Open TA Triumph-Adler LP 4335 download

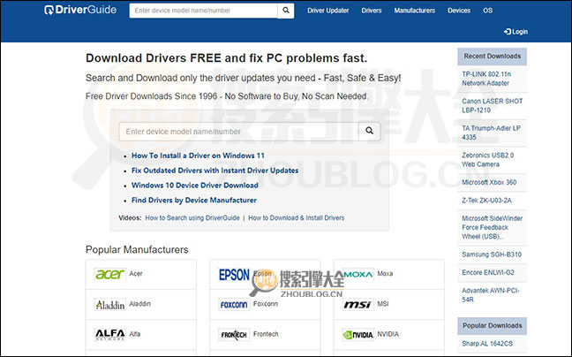click(x=491, y=133)
